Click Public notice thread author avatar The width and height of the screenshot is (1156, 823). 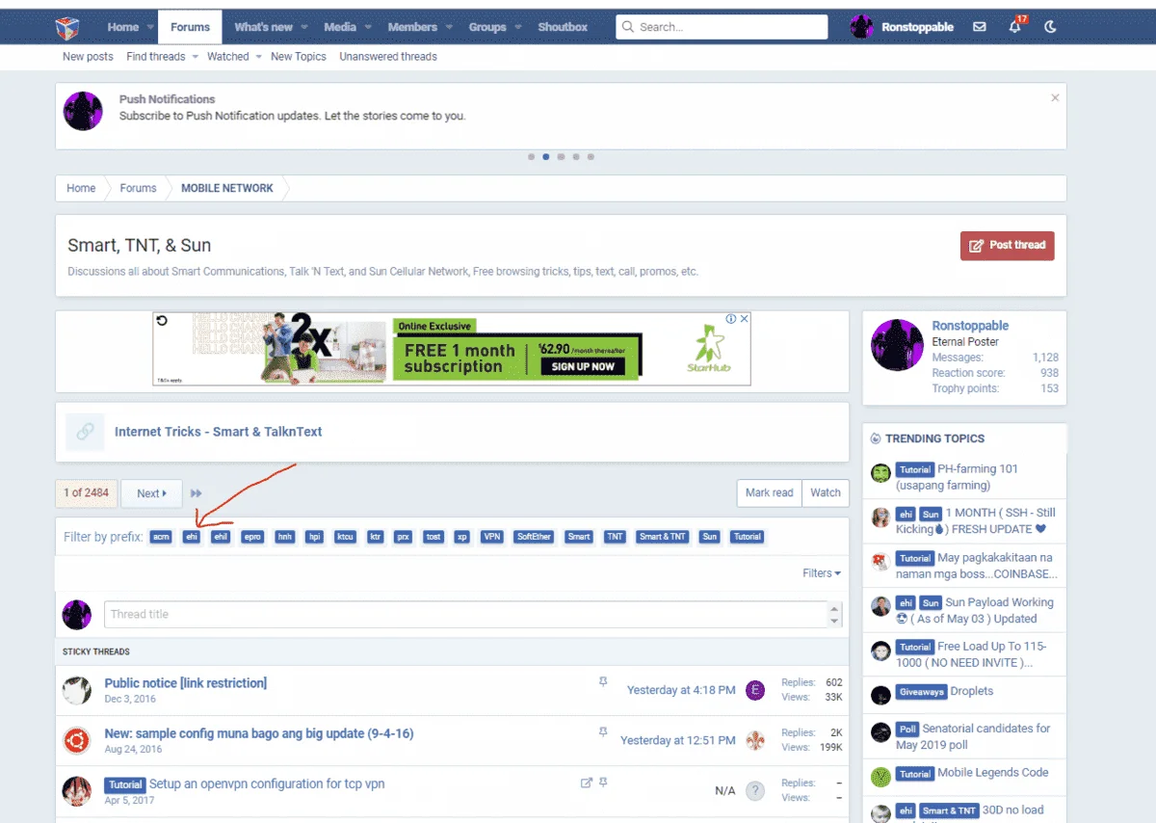[77, 690]
